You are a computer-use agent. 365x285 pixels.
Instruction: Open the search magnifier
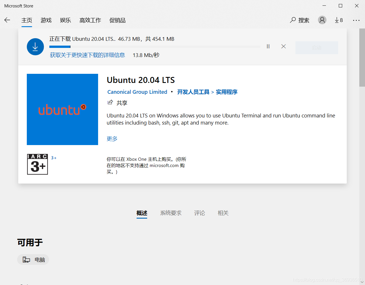click(293, 20)
